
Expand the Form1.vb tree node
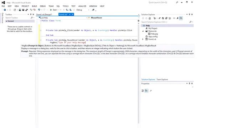point(143,39)
